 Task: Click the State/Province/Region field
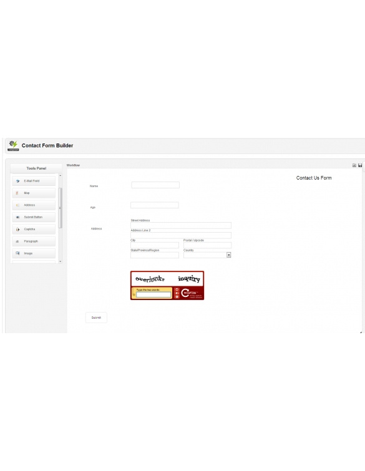pyautogui.click(x=155, y=255)
